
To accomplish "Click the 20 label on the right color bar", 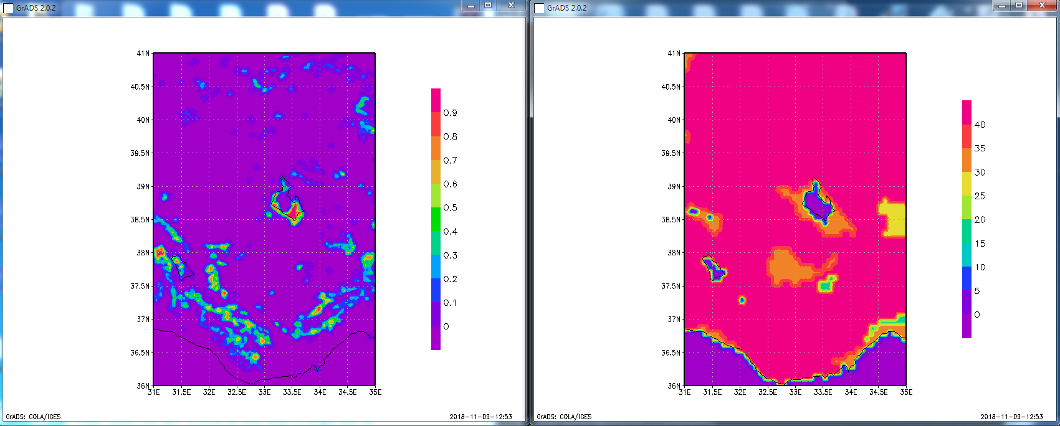I will tap(980, 219).
